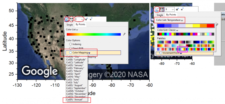Open symbol shape icon in left mini toolbar

point(71,19)
